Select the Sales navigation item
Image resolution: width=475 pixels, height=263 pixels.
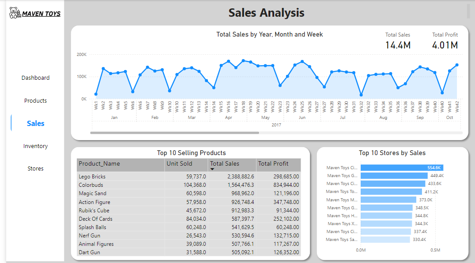click(x=35, y=123)
